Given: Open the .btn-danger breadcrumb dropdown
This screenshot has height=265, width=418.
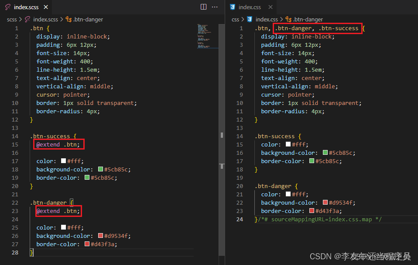Looking at the screenshot, I should point(87,19).
